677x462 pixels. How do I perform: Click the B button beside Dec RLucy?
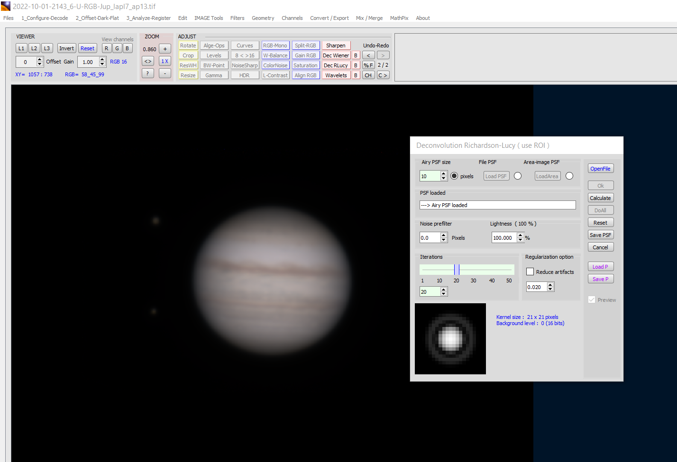pos(356,65)
